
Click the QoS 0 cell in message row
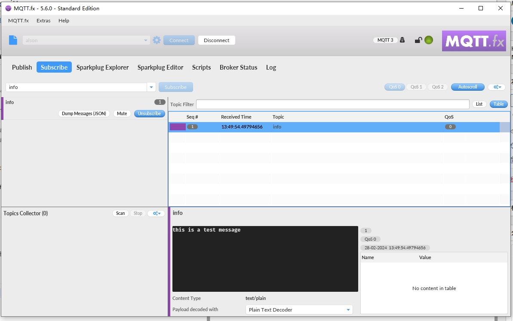point(450,127)
